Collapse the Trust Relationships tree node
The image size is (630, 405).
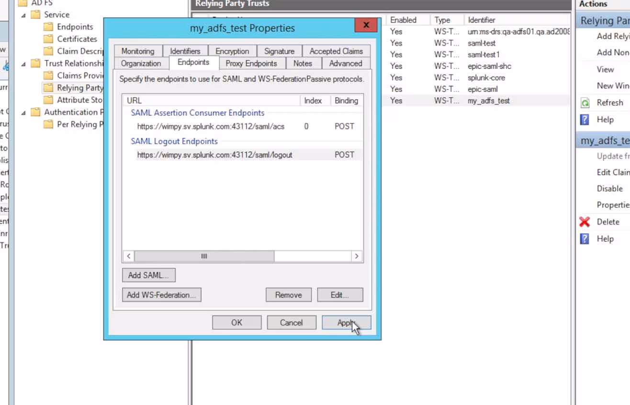23,63
